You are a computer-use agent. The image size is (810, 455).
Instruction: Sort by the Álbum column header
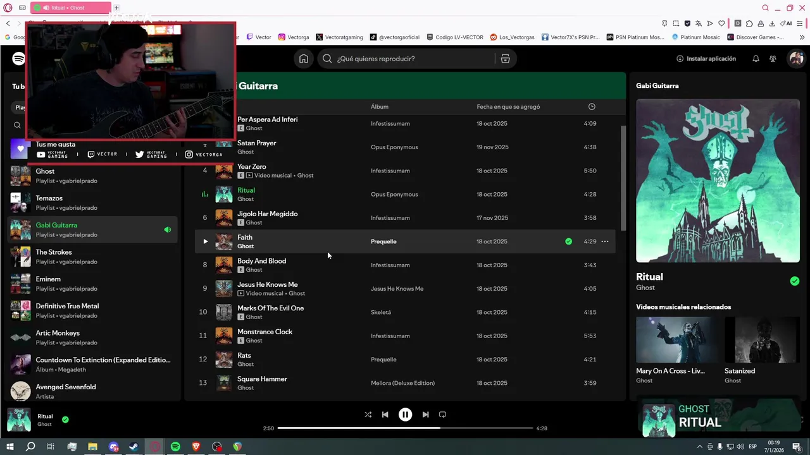point(380,107)
